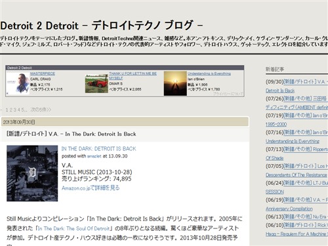The image size is (328, 246).
Task: Open the Detroit 2 Detroit blog title
Action: pyautogui.click(x=102, y=26)
